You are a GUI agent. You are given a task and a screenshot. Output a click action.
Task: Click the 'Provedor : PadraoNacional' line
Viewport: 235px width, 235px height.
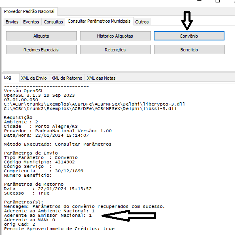[58, 131]
